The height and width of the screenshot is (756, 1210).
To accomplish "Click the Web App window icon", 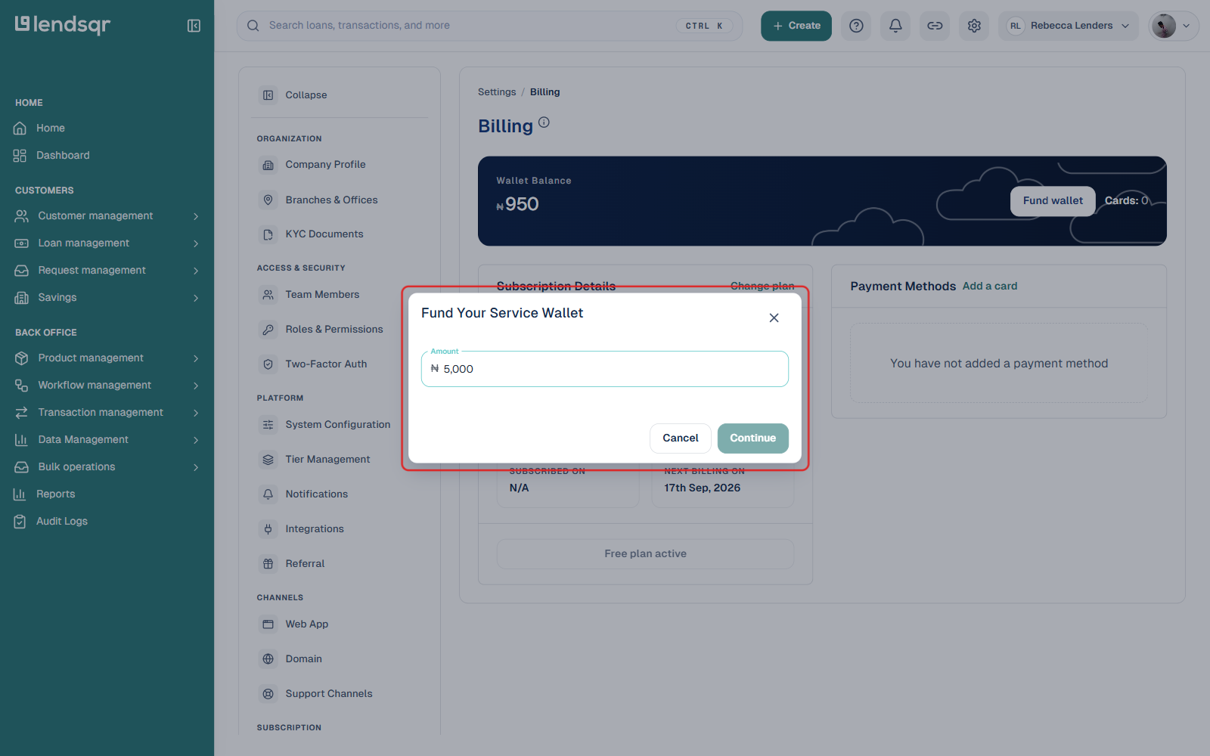I will point(268,624).
